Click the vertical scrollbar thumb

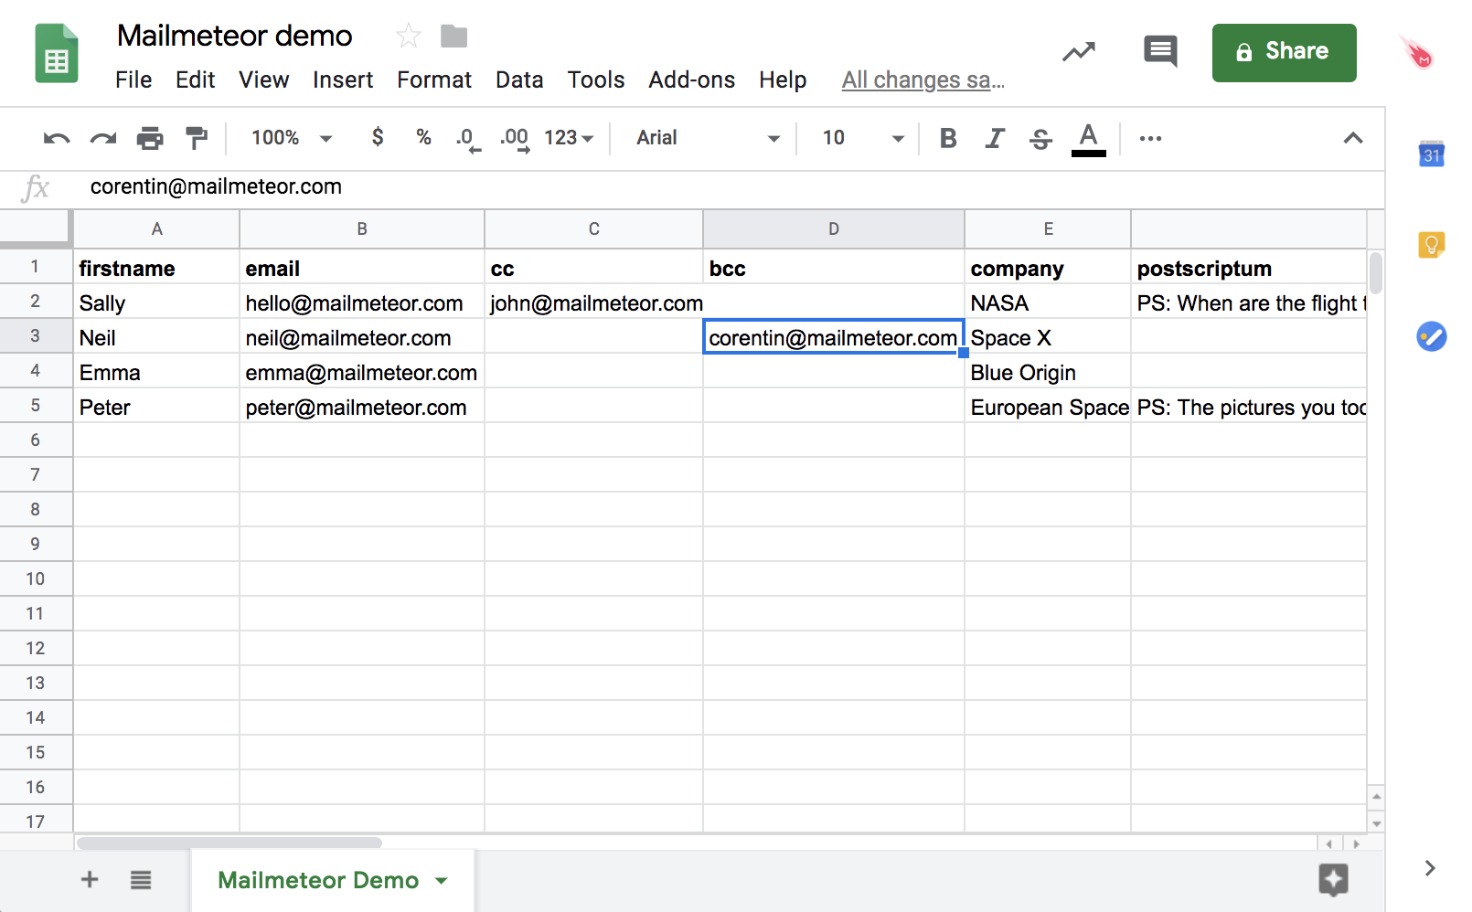coord(1376,272)
